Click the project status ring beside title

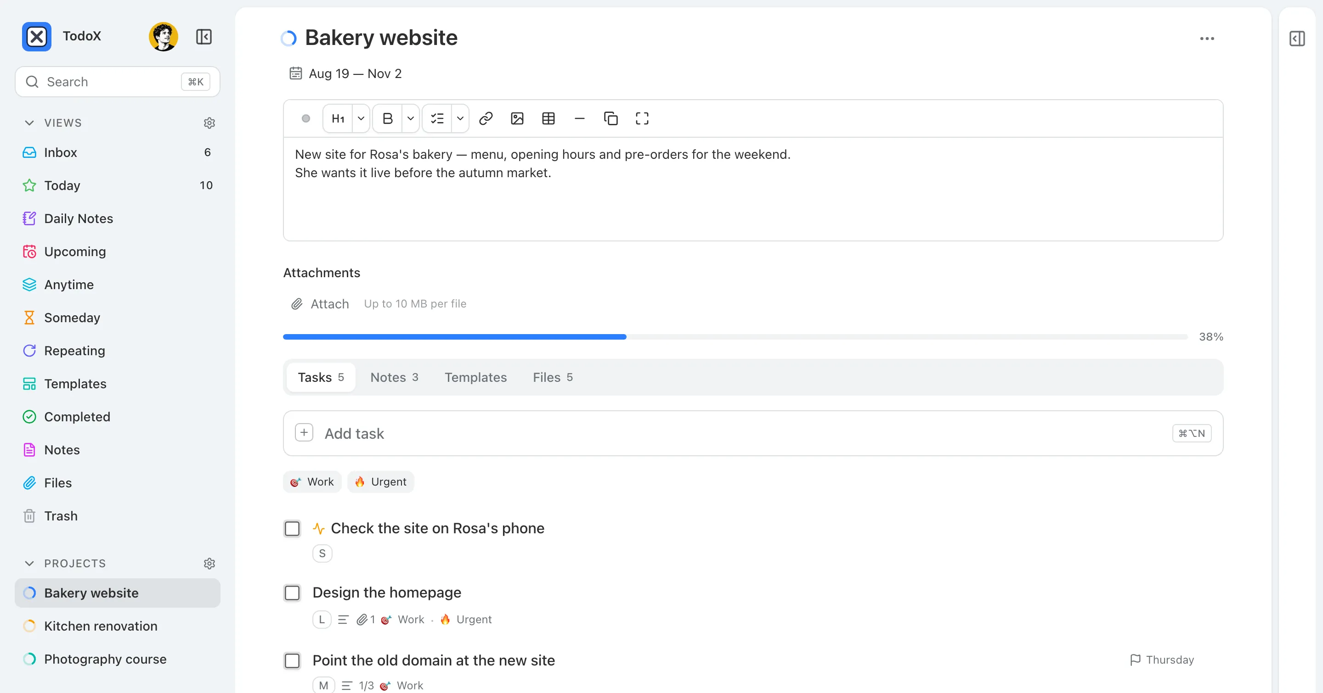(288, 38)
